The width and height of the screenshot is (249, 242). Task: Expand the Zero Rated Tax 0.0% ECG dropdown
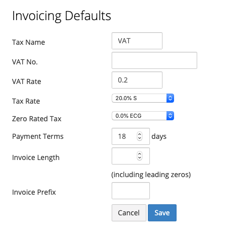[143, 116]
